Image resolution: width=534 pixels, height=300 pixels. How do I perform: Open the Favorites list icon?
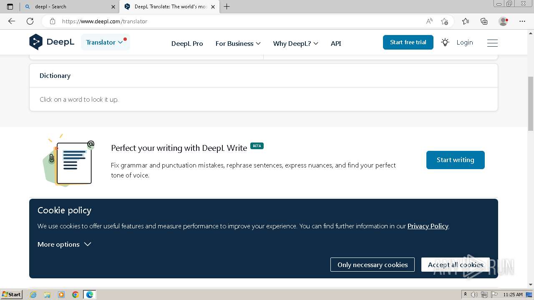pyautogui.click(x=466, y=21)
